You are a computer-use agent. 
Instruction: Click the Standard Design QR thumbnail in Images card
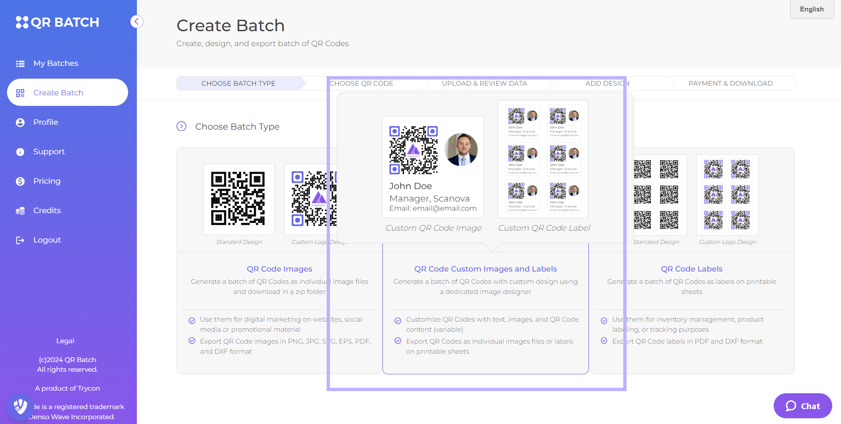pos(239,199)
